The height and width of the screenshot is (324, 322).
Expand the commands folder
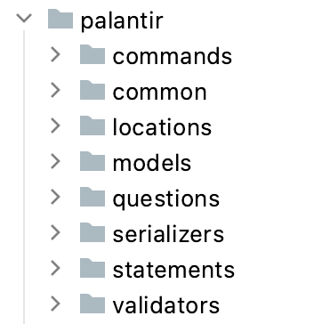pyautogui.click(x=55, y=55)
